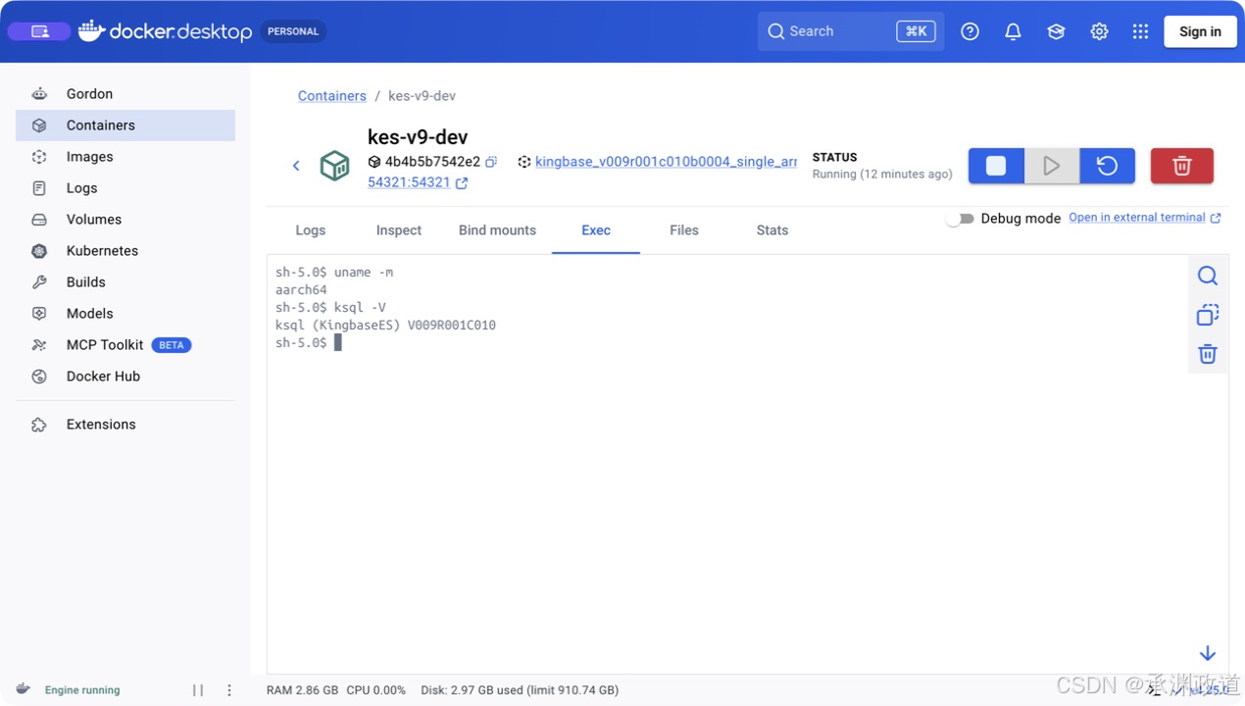
Task: Copy terminal output icon
Action: click(x=1208, y=315)
